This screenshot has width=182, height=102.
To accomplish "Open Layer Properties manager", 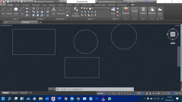I will tap(76, 12).
